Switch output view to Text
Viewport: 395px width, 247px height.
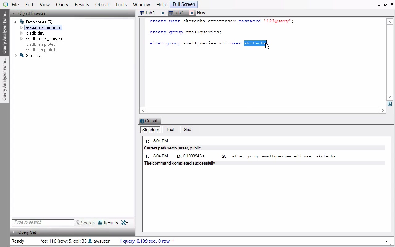point(170,130)
